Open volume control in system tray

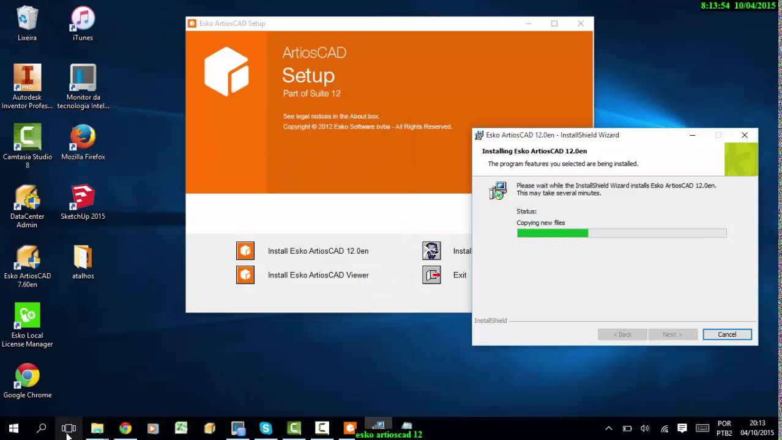[645, 428]
